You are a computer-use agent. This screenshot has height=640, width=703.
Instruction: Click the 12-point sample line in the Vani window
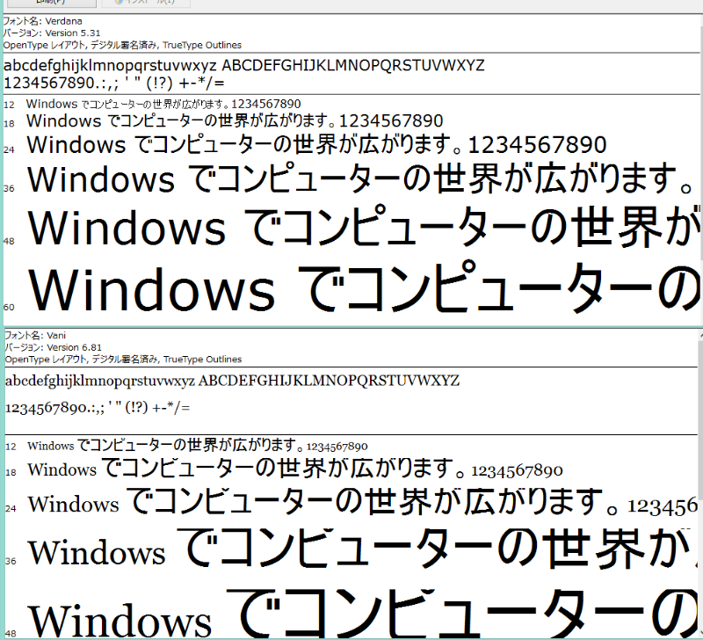tap(197, 446)
